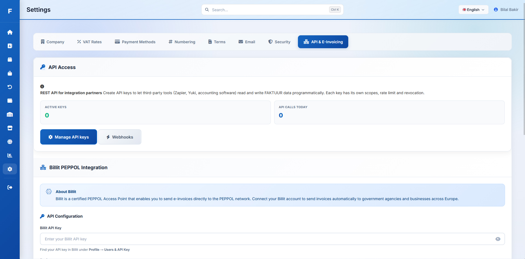Screen dimensions: 525x259
Task: Click the "Settings" page title
Action: [x=39, y=10]
